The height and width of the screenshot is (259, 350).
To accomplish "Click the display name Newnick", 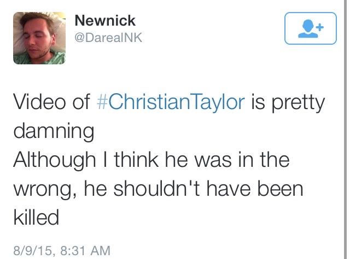I will pyautogui.click(x=104, y=21).
